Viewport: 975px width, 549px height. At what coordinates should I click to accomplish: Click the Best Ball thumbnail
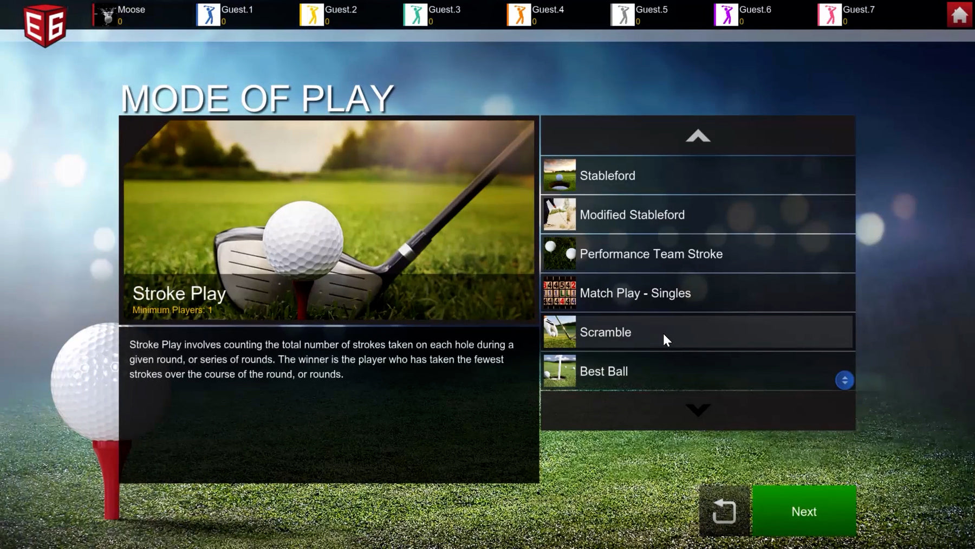coord(560,371)
